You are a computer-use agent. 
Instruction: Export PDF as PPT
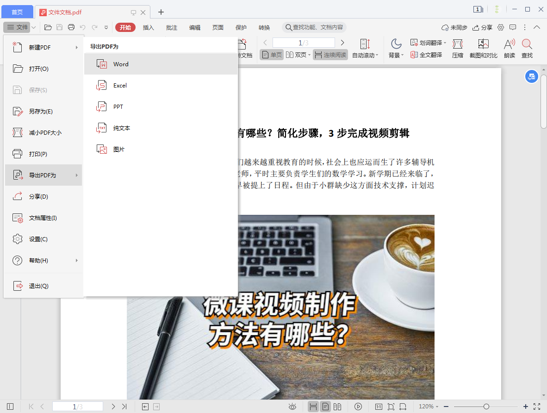[x=161, y=106]
